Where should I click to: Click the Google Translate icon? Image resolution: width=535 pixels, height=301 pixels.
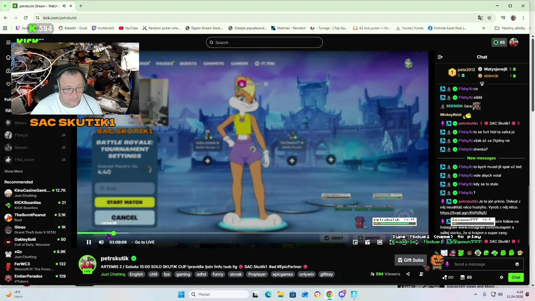(x=480, y=18)
